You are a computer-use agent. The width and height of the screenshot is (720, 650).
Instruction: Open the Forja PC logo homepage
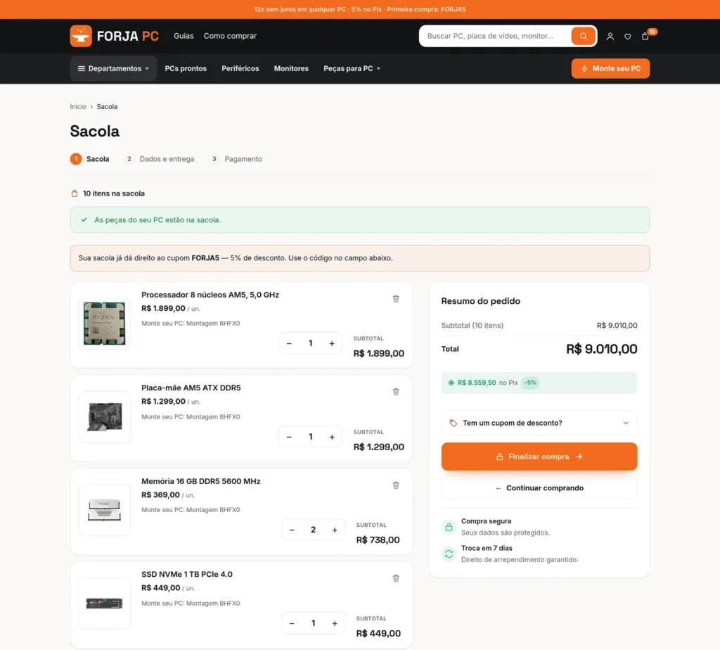[x=115, y=36]
